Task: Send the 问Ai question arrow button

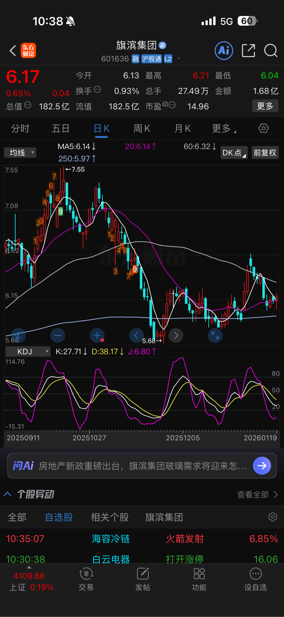Action: click(262, 466)
